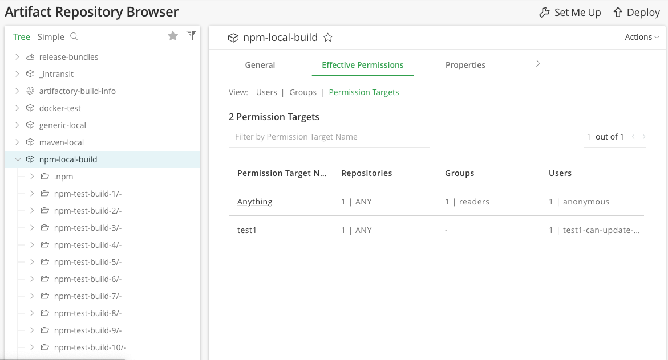
Task: Expand the _intransit node
Action: tap(17, 73)
